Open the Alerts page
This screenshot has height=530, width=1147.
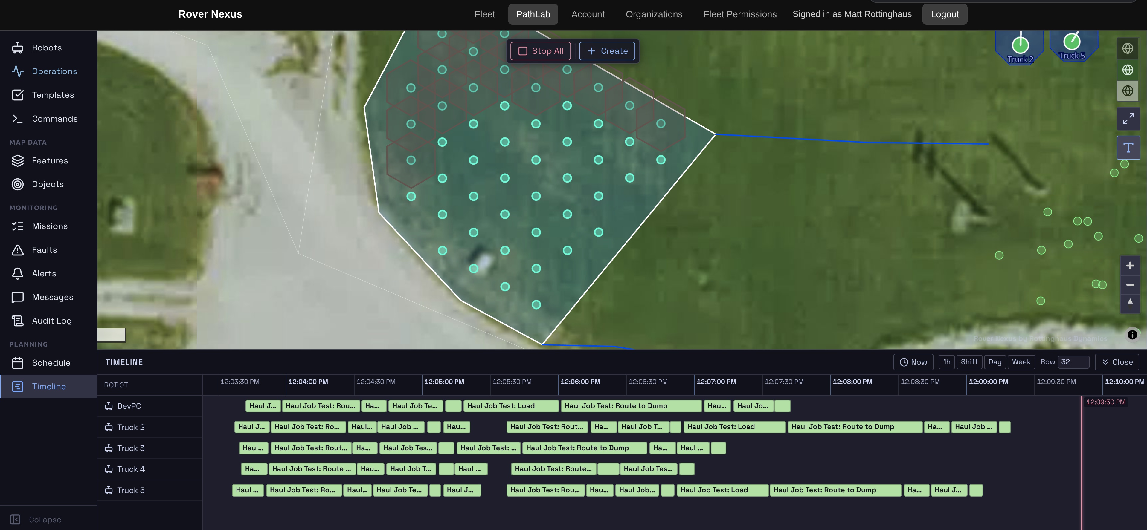tap(48, 274)
